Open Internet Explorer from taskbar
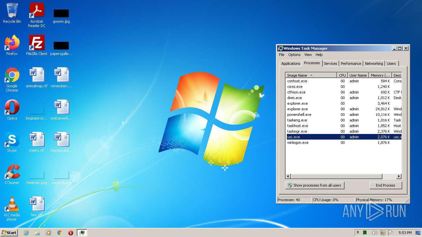This screenshot has width=422, height=237. 26,233
